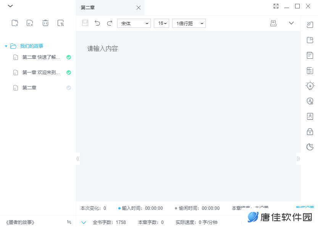Click the 偷闲时间: 00:00:00 indicator
This screenshot has height=227, width=318.
tap(197, 208)
